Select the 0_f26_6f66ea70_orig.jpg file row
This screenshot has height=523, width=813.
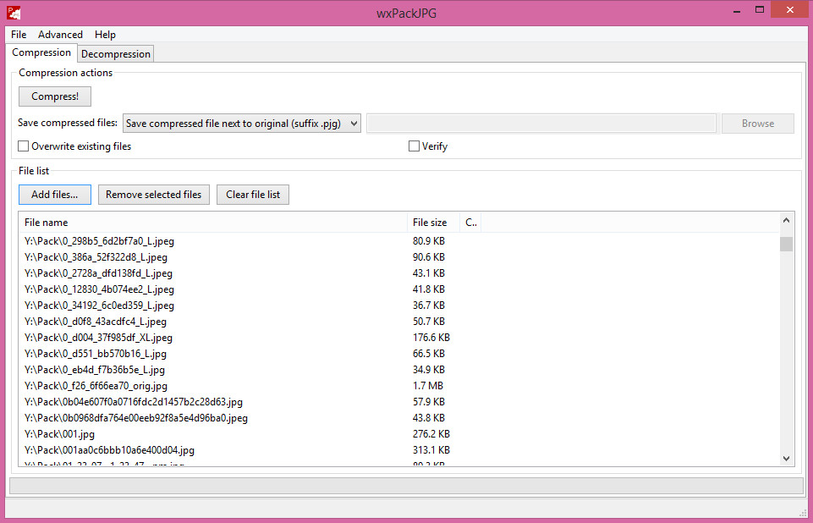(96, 386)
